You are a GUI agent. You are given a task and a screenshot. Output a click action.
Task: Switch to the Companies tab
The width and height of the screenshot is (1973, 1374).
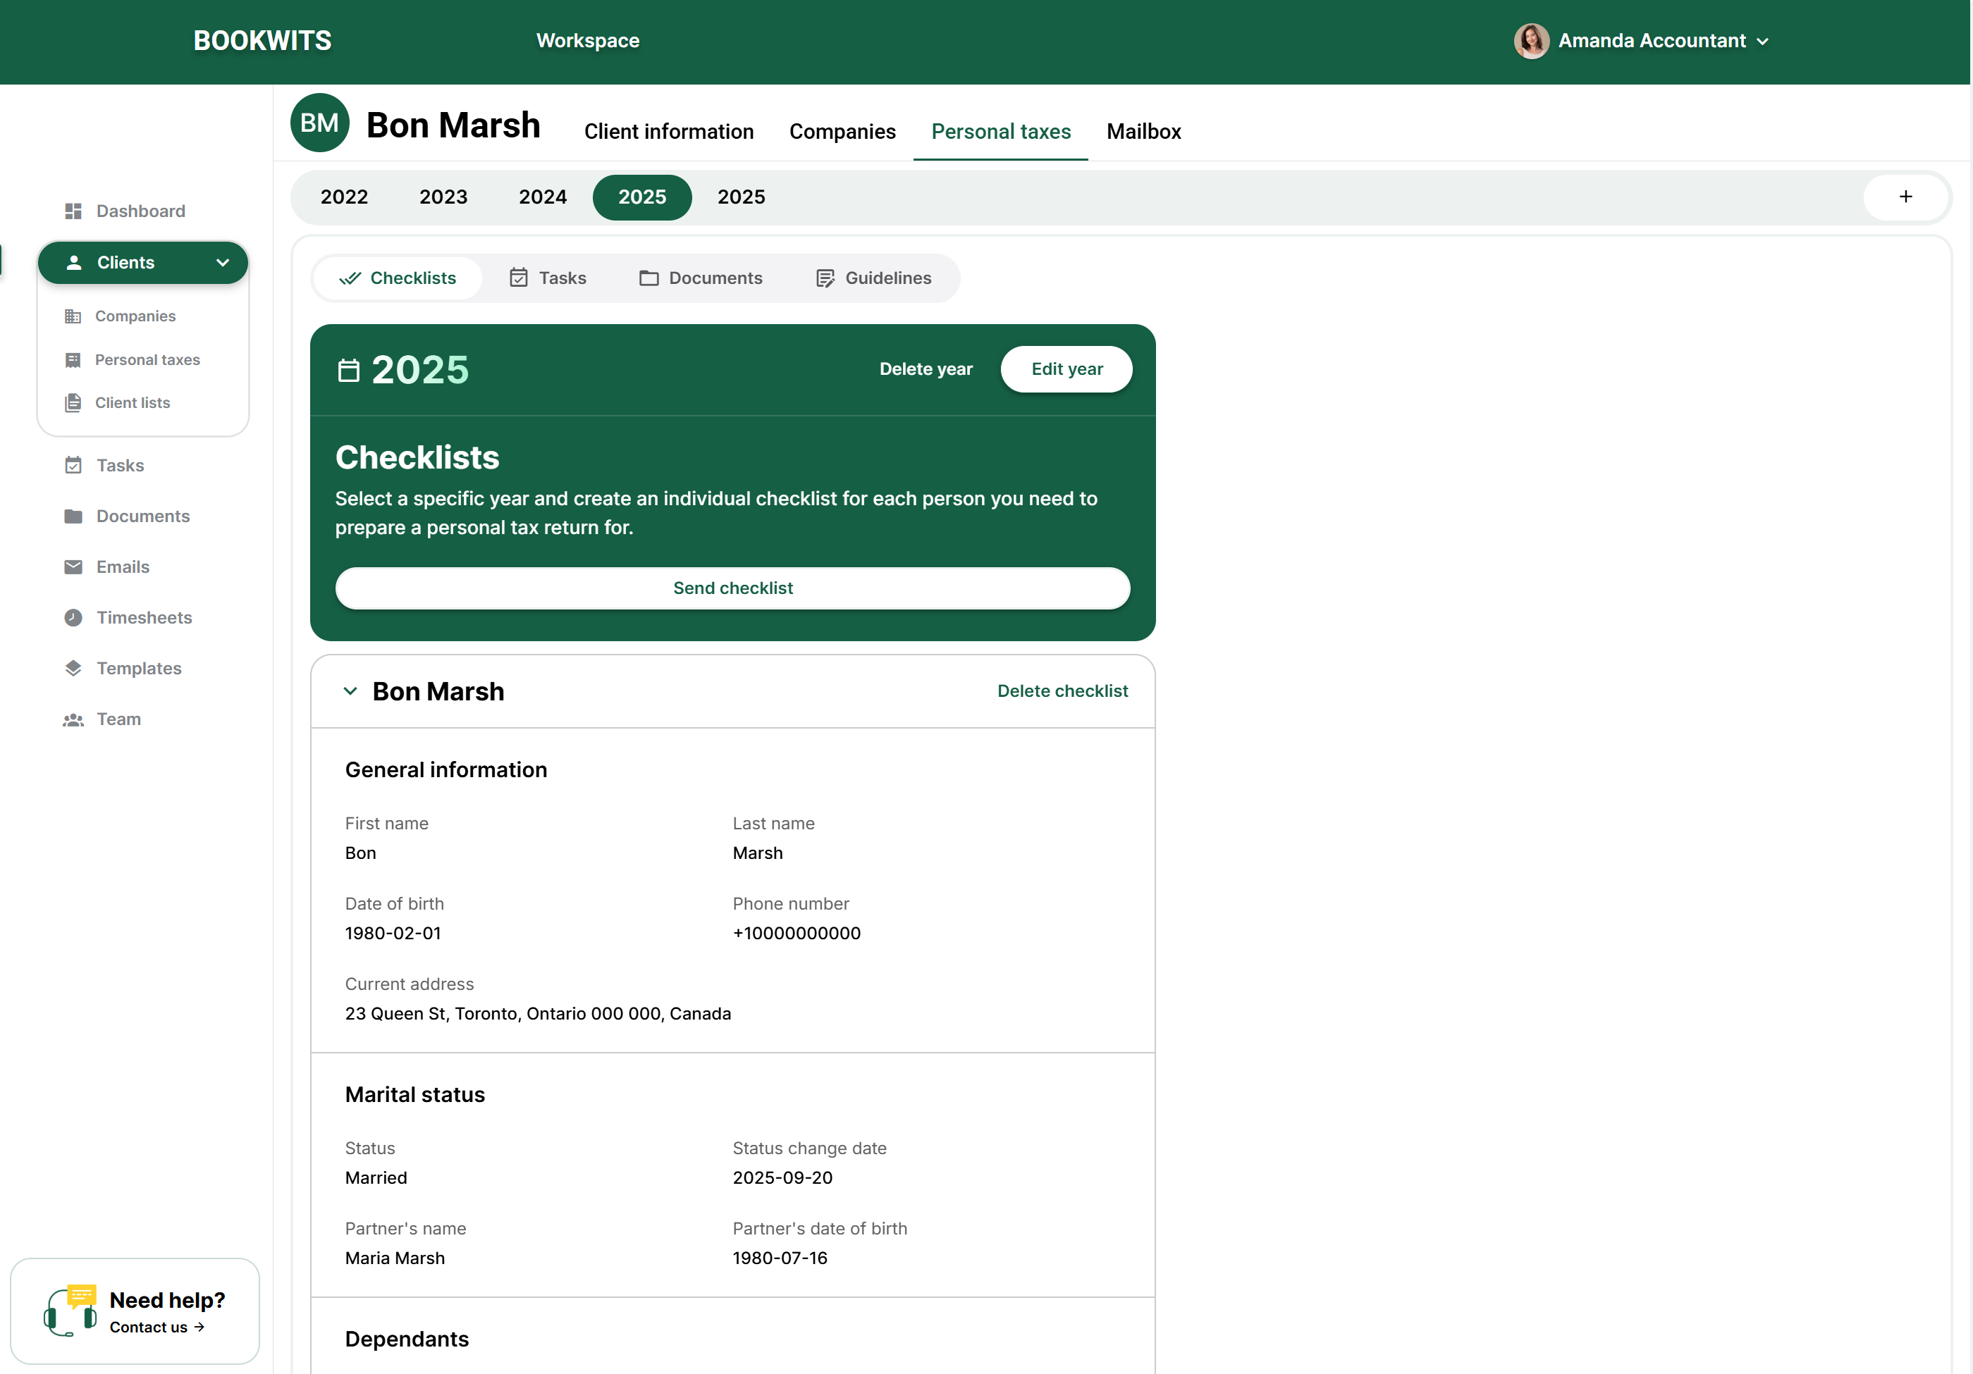[842, 131]
